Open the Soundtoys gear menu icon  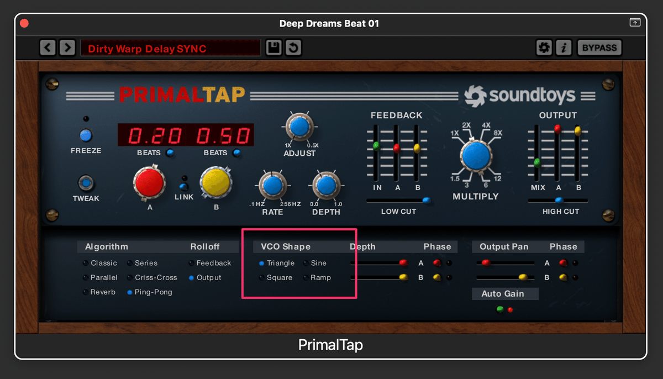coord(544,48)
